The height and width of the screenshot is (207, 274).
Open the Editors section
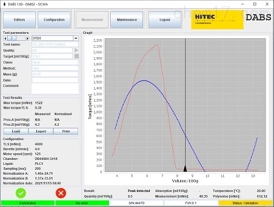(x=20, y=20)
